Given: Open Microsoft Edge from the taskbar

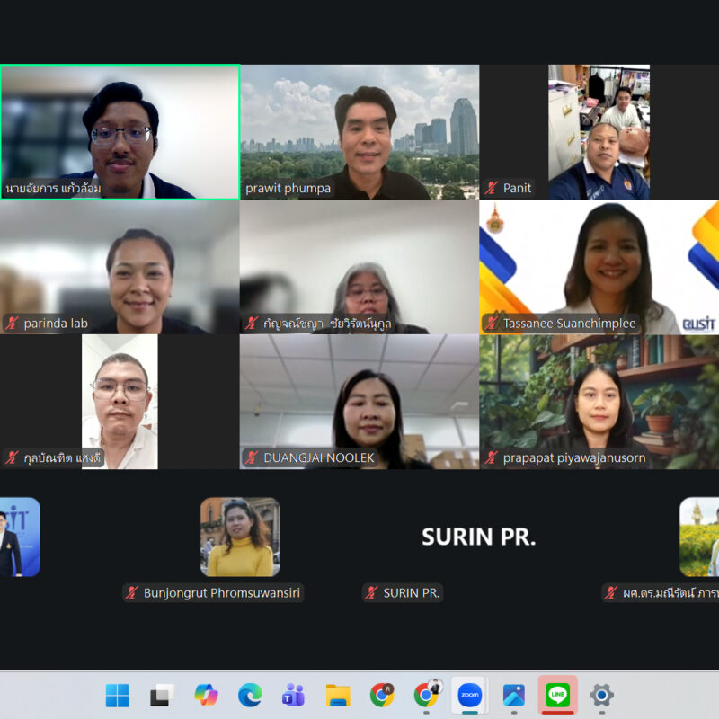Looking at the screenshot, I should coord(250,695).
